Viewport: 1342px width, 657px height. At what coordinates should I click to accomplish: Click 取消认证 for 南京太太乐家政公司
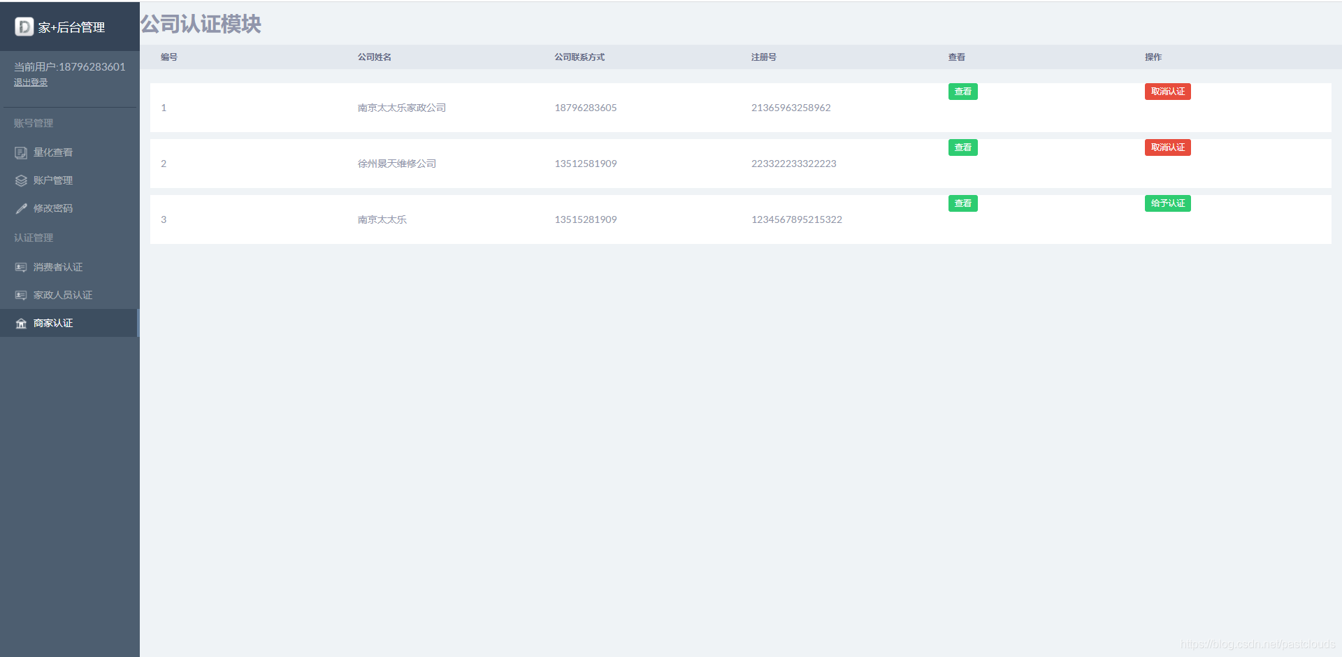(1167, 92)
